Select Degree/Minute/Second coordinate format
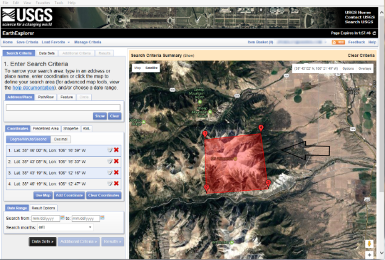The height and width of the screenshot is (260, 385). pyautogui.click(x=28, y=140)
